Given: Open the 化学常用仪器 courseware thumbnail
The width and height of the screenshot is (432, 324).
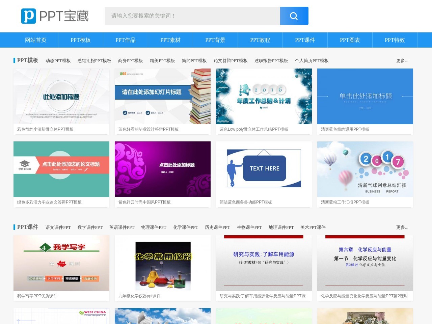Looking at the screenshot, I should 163,263.
